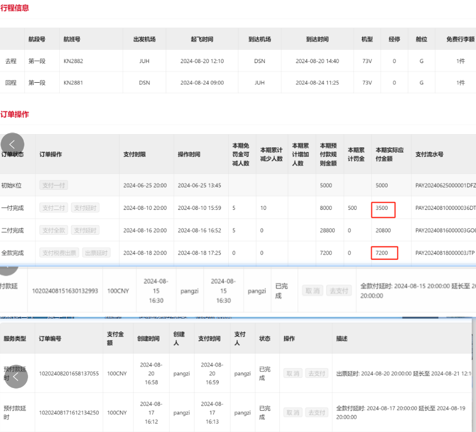
Task: Click the 支付流水号 column header
Action: [x=429, y=154]
